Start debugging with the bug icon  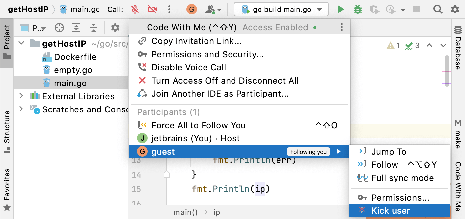(357, 9)
